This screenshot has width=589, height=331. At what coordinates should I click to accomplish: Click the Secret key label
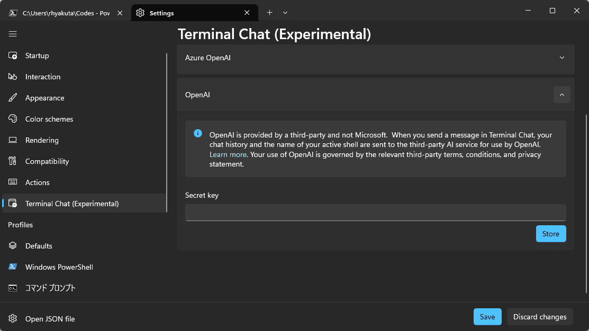(202, 195)
